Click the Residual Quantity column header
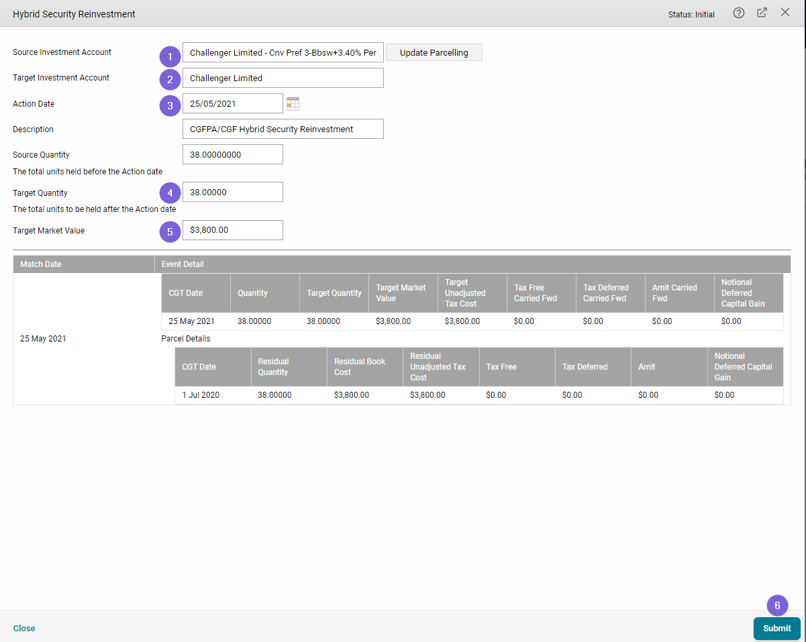 click(x=289, y=367)
